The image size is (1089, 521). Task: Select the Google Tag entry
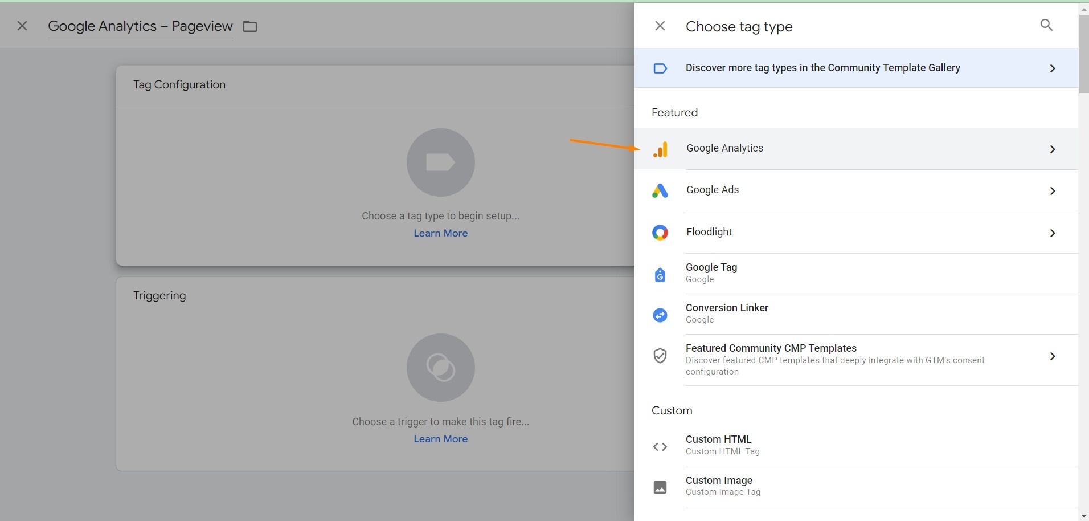(x=856, y=274)
